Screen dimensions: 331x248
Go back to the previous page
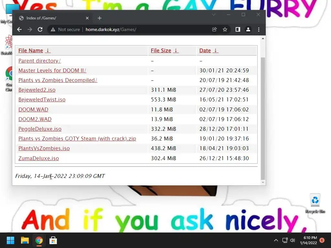[x=19, y=29]
